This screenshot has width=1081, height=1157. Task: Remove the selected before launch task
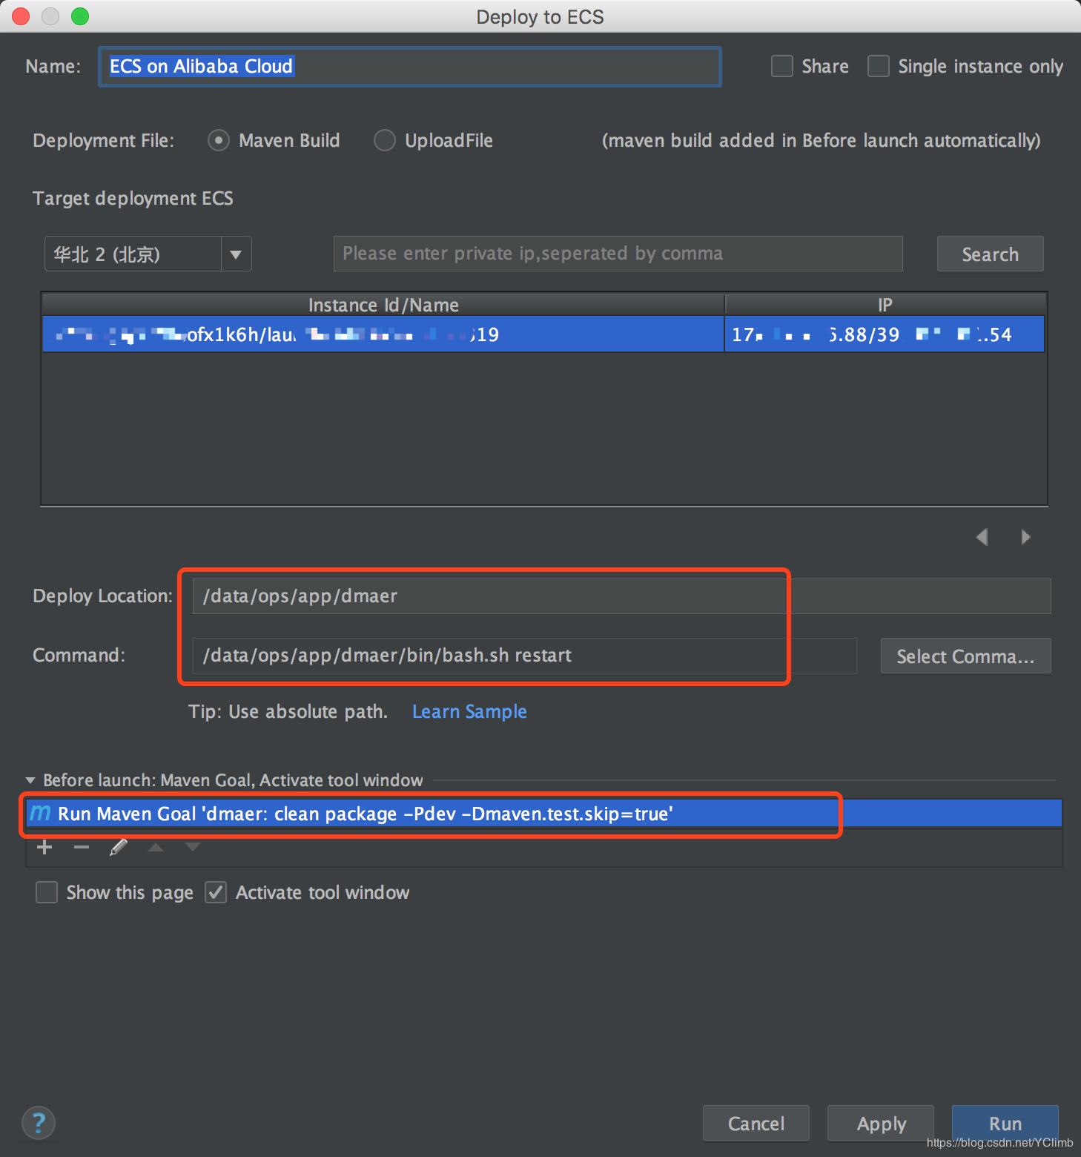(82, 847)
